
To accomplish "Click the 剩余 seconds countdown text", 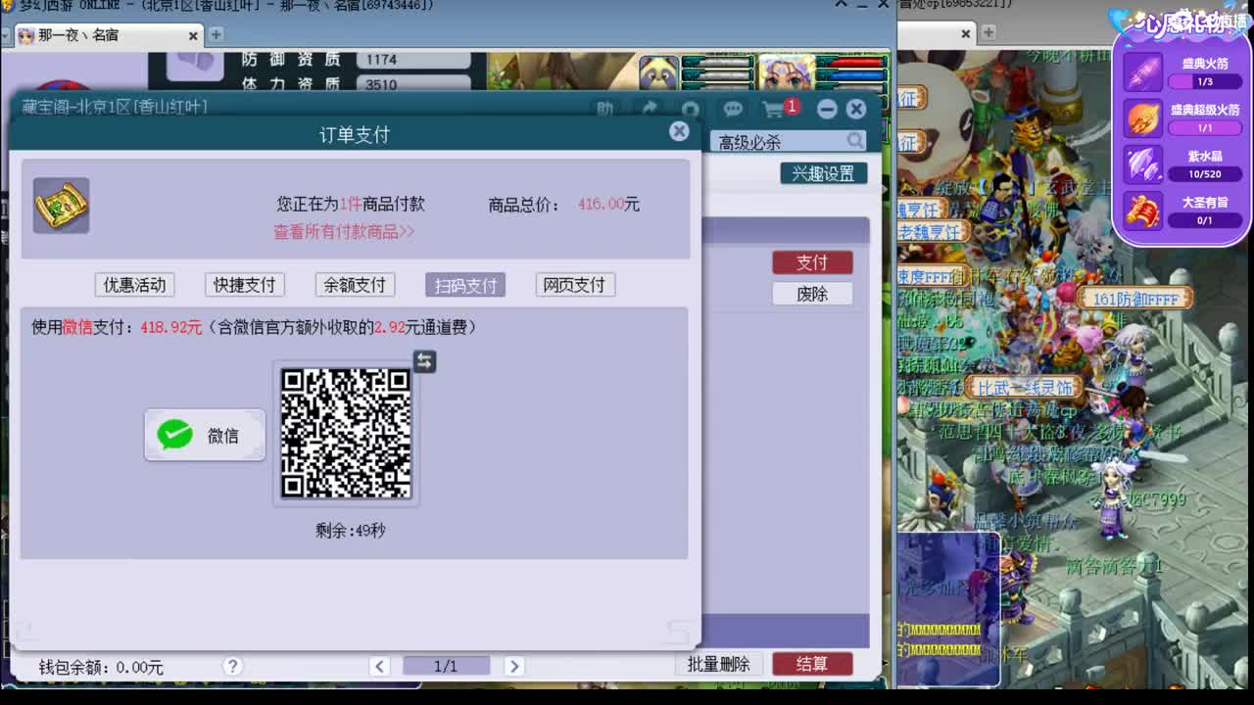I will click(x=350, y=530).
